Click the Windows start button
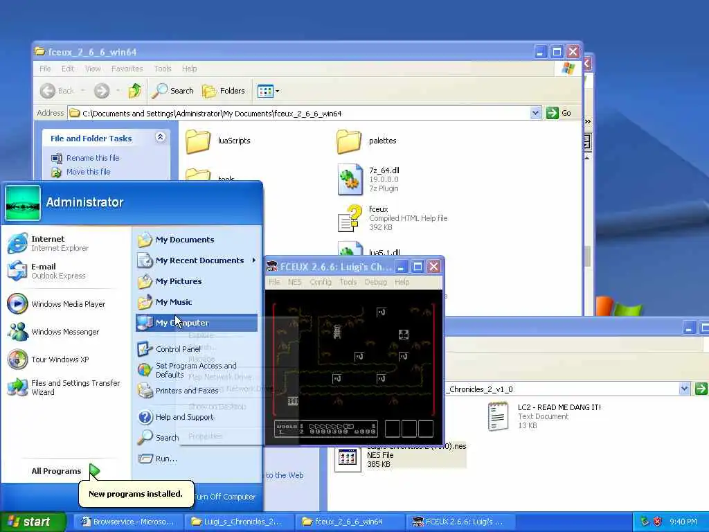 pos(32,522)
